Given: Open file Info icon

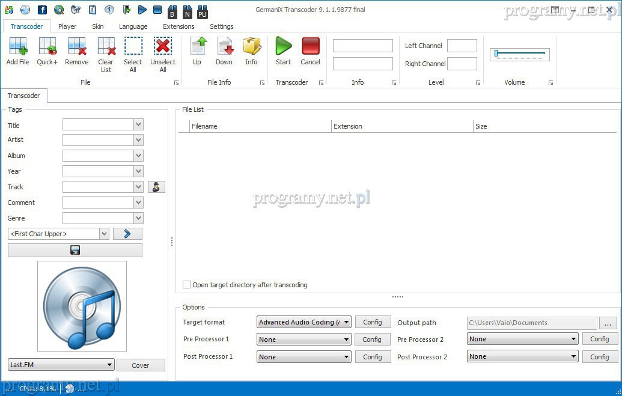Looking at the screenshot, I should [251, 47].
